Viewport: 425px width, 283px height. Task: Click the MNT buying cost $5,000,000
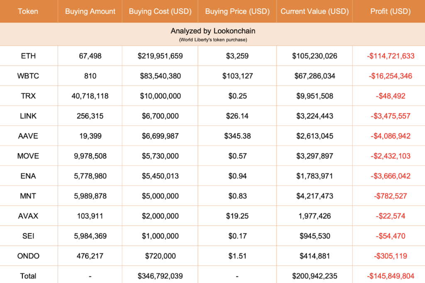[x=160, y=196]
